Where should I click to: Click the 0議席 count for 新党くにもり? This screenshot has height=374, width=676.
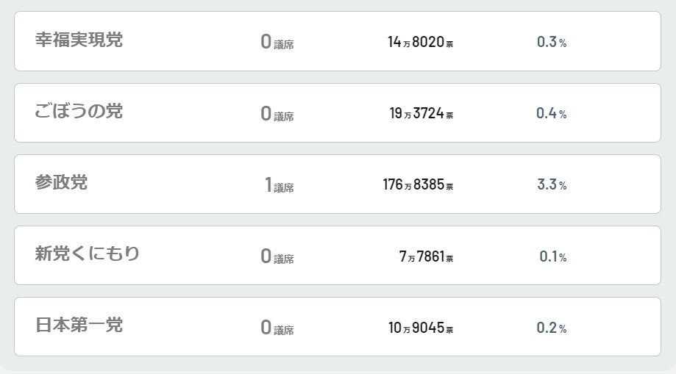[x=277, y=256]
